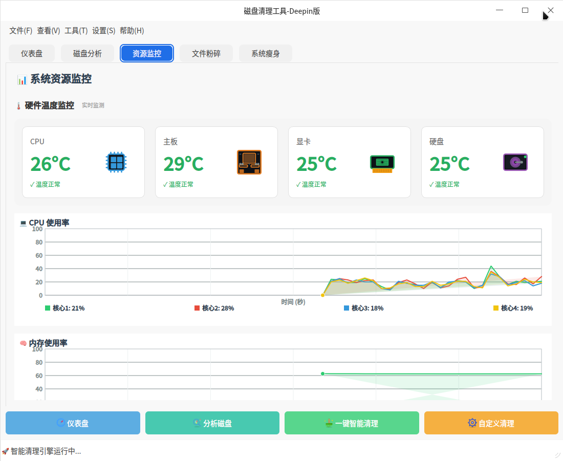563x461 pixels.
Task: Open 自定义清理
Action: (491, 423)
